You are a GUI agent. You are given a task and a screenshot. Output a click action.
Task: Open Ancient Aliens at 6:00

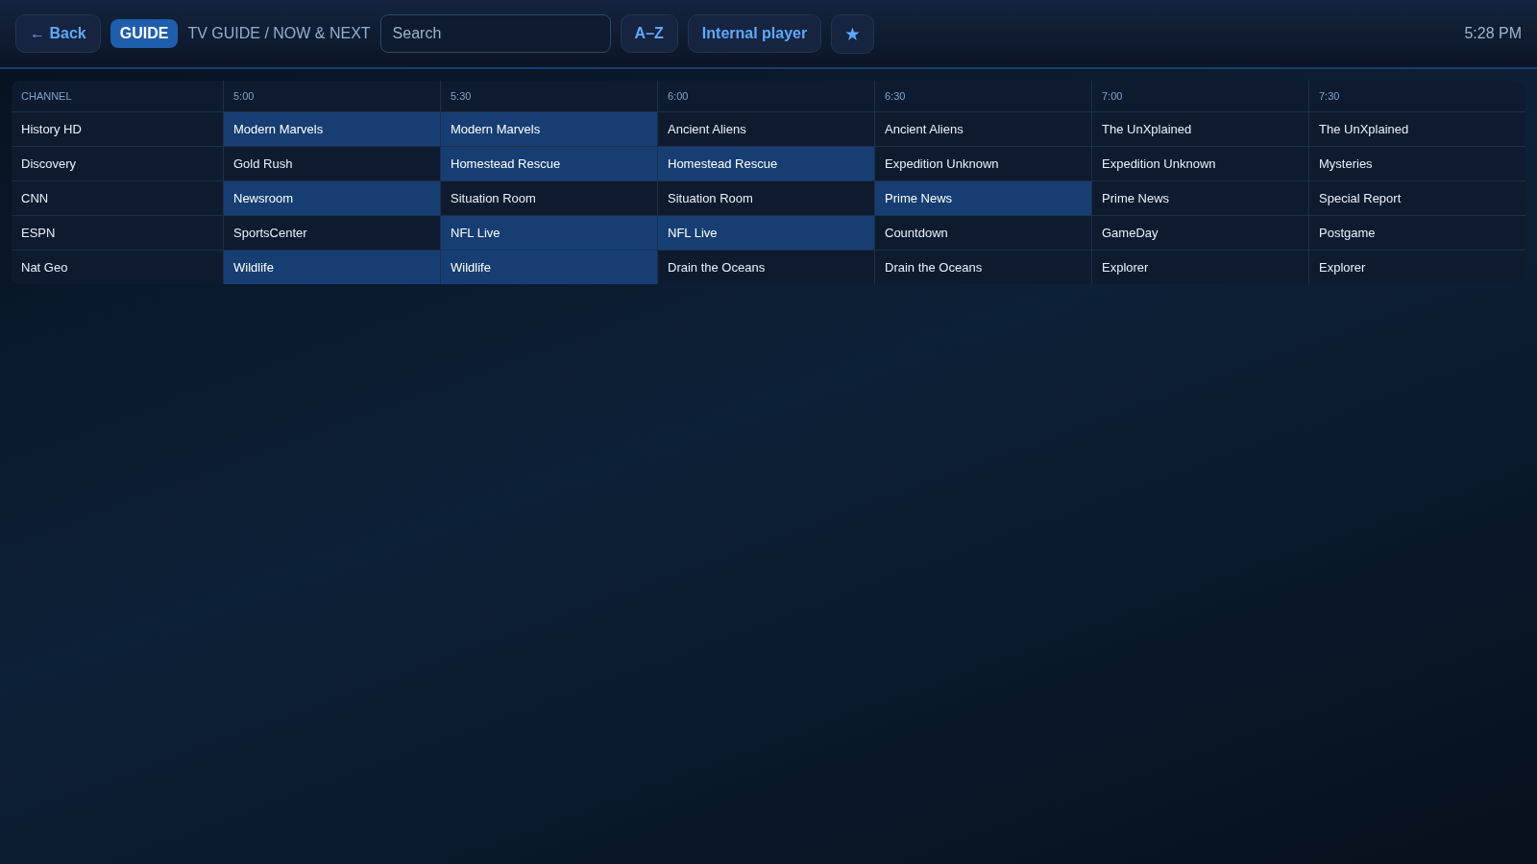pyautogui.click(x=766, y=130)
